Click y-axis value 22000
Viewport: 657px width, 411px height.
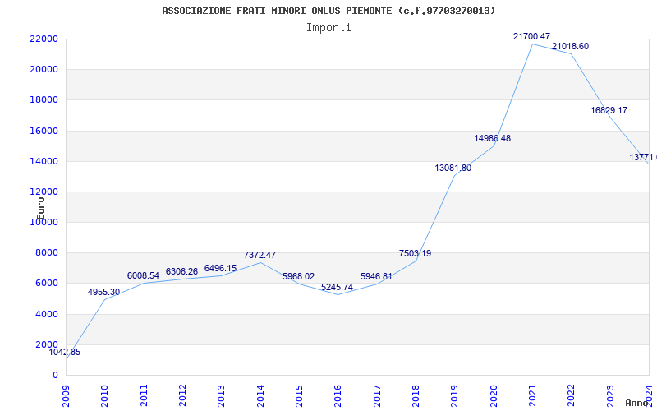tap(44, 39)
